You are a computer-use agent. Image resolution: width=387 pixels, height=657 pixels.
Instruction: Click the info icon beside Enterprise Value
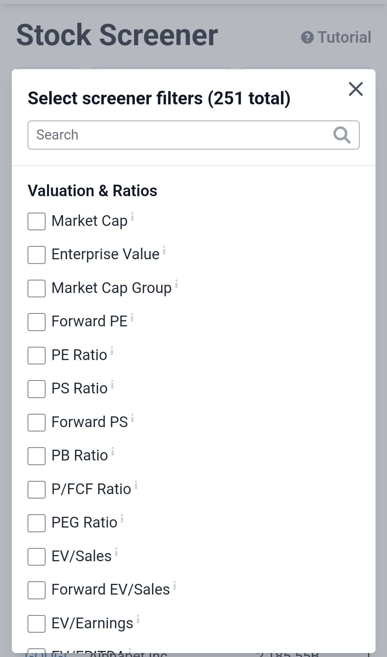[x=164, y=250]
